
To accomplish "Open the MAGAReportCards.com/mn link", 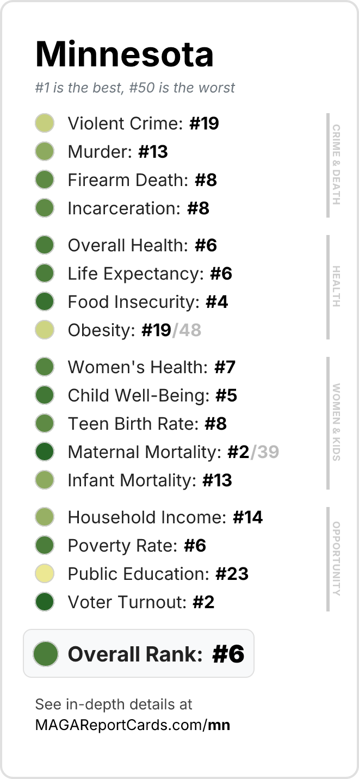I will [x=133, y=725].
